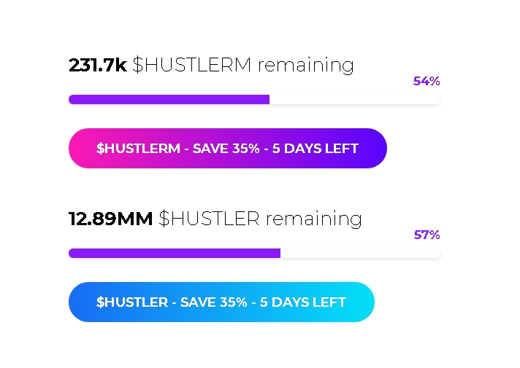Click the end of the purple fill at 57%

click(280, 253)
